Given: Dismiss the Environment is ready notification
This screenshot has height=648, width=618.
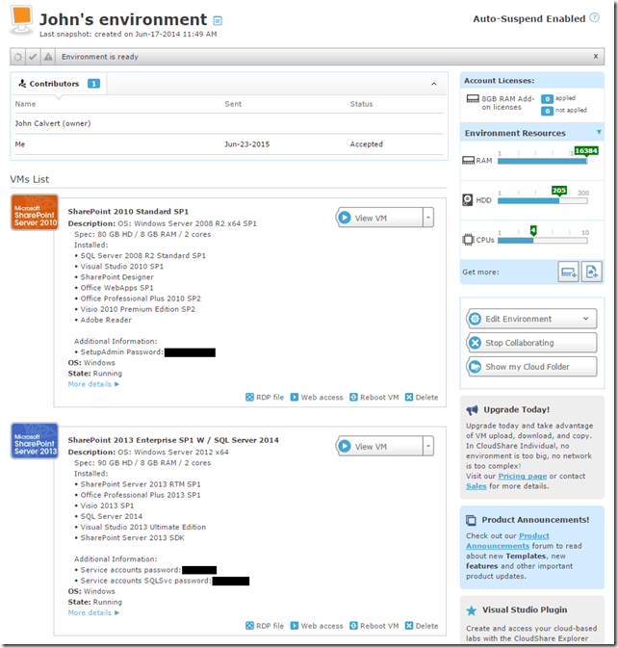Looking at the screenshot, I should (x=595, y=57).
